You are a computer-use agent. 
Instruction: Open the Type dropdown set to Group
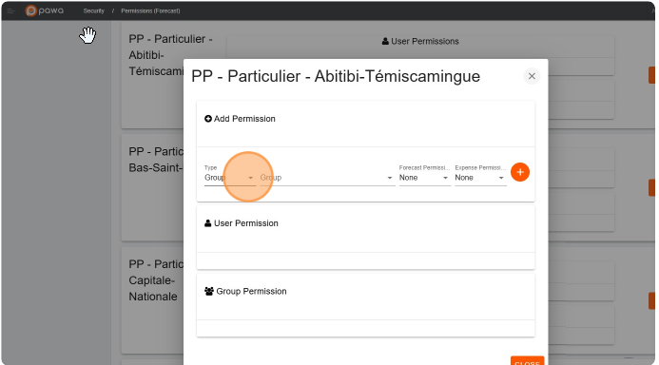[x=229, y=178]
